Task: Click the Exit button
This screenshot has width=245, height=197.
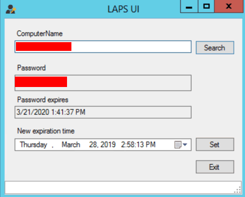Action: 215,167
